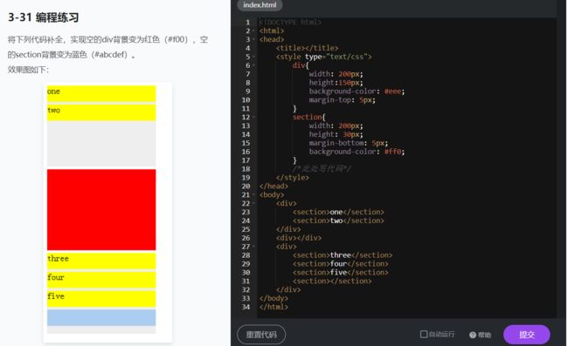568x346 pixels.
Task: Click the #ff0 color value on line 16
Action: click(x=392, y=152)
